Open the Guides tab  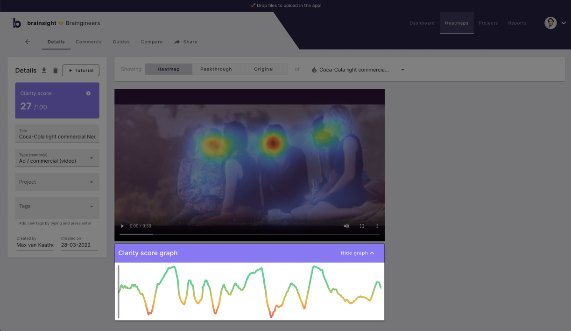coord(121,42)
